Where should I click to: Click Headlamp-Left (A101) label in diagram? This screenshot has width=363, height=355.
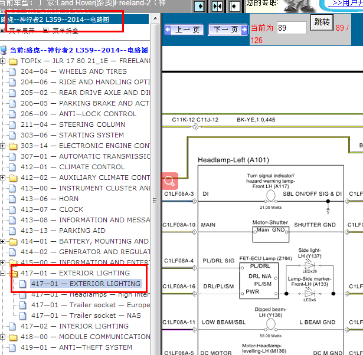point(233,160)
